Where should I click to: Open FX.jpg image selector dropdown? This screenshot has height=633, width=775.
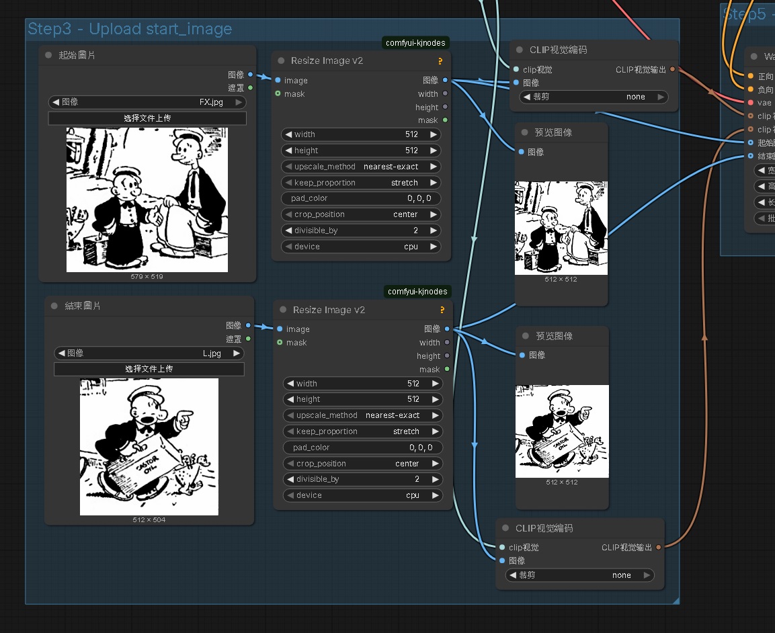pos(147,101)
